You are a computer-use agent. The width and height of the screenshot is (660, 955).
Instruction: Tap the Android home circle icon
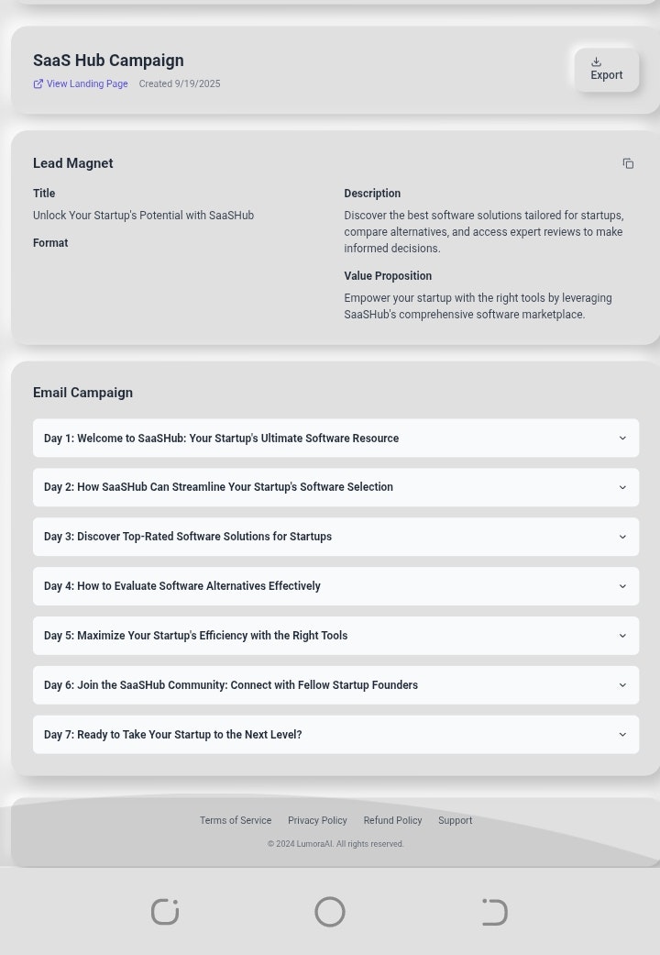click(x=330, y=912)
